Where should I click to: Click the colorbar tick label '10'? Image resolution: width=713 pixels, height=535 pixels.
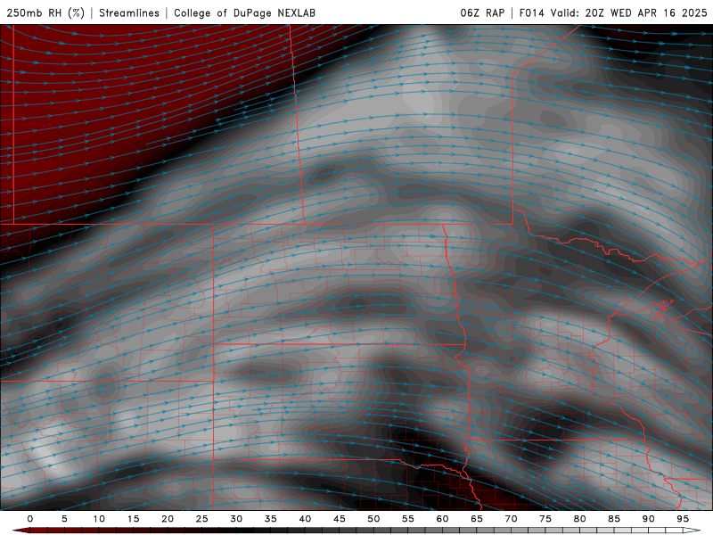click(99, 519)
